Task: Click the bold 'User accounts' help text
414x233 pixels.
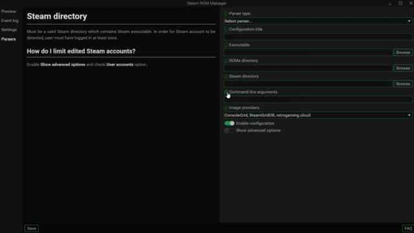Action: click(x=120, y=65)
